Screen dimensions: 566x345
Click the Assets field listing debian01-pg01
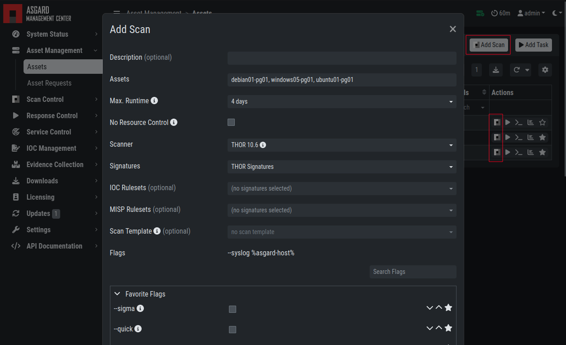342,80
